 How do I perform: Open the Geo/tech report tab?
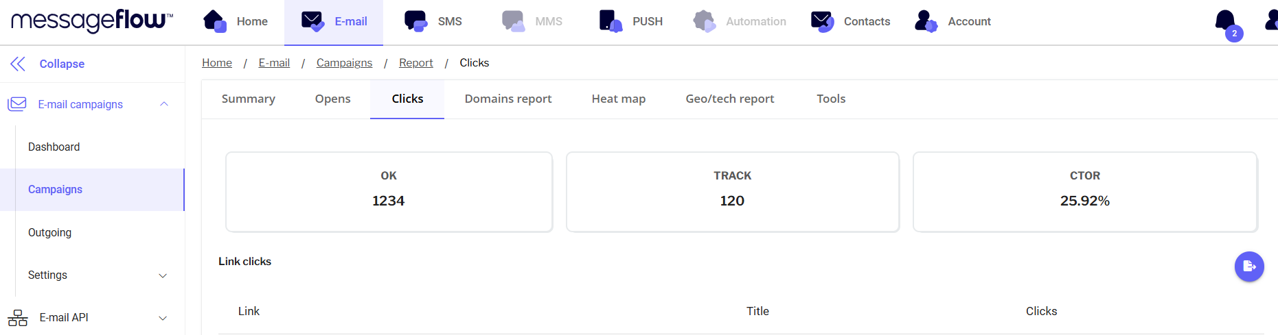729,99
